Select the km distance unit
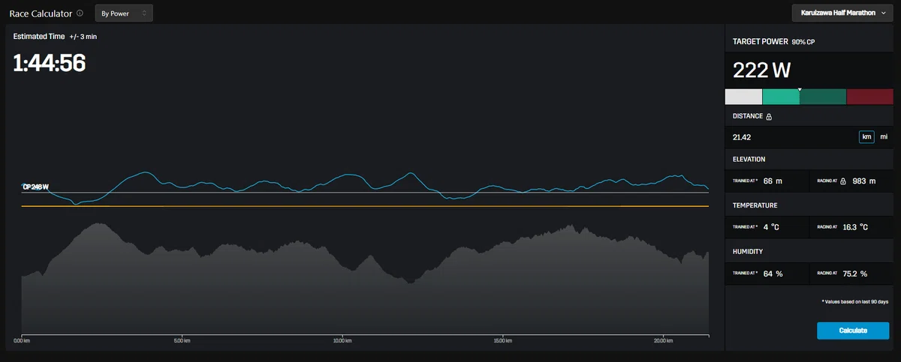 pyautogui.click(x=866, y=137)
